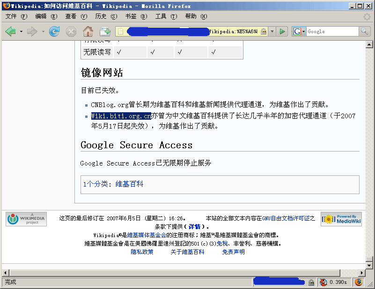
Task: Open the 免责声明 link
Action: [x=234, y=252]
